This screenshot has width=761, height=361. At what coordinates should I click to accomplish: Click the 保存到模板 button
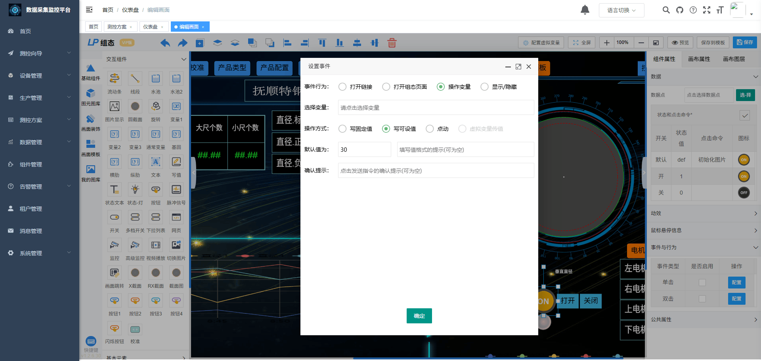pos(713,42)
